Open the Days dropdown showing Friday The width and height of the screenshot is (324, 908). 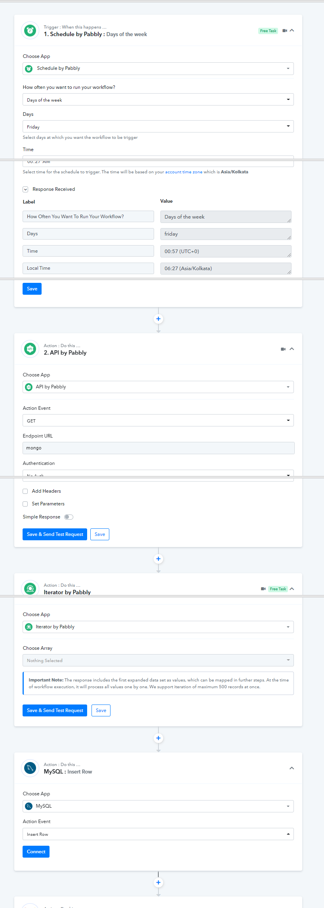(x=158, y=127)
